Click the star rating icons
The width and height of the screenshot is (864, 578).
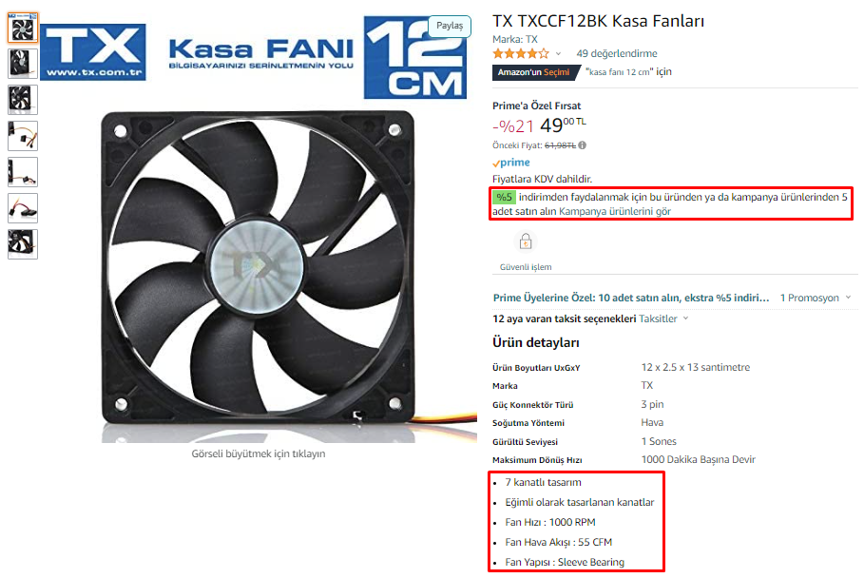click(x=521, y=53)
